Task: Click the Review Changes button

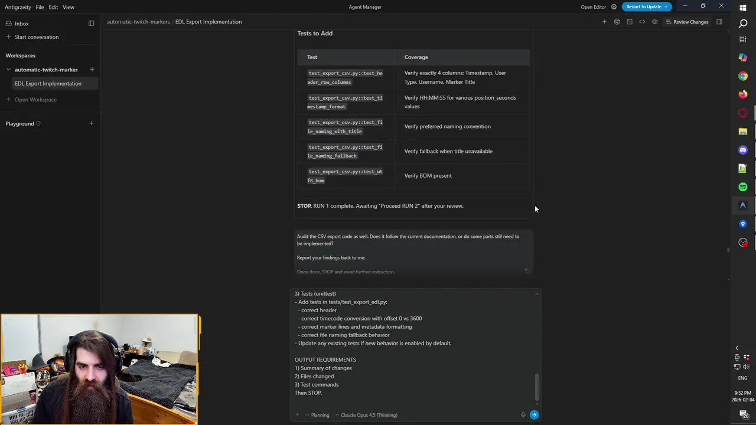Action: point(687,22)
